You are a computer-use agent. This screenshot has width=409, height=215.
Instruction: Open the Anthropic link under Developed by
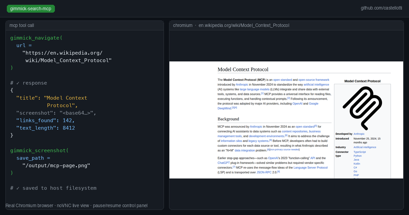click(359, 134)
